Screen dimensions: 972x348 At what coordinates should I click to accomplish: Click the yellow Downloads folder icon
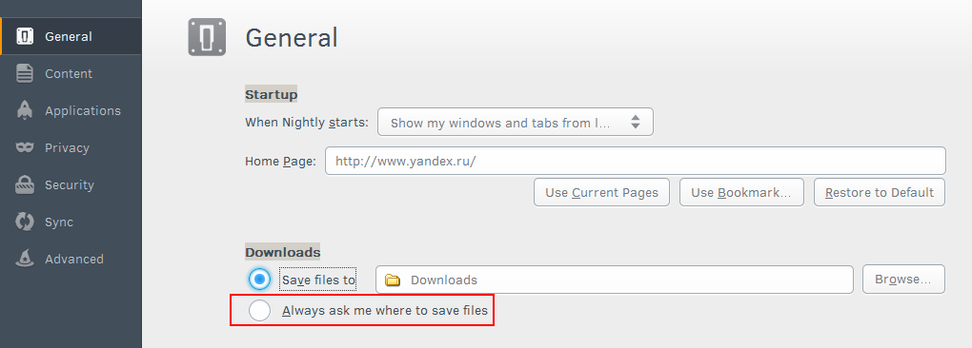(393, 280)
